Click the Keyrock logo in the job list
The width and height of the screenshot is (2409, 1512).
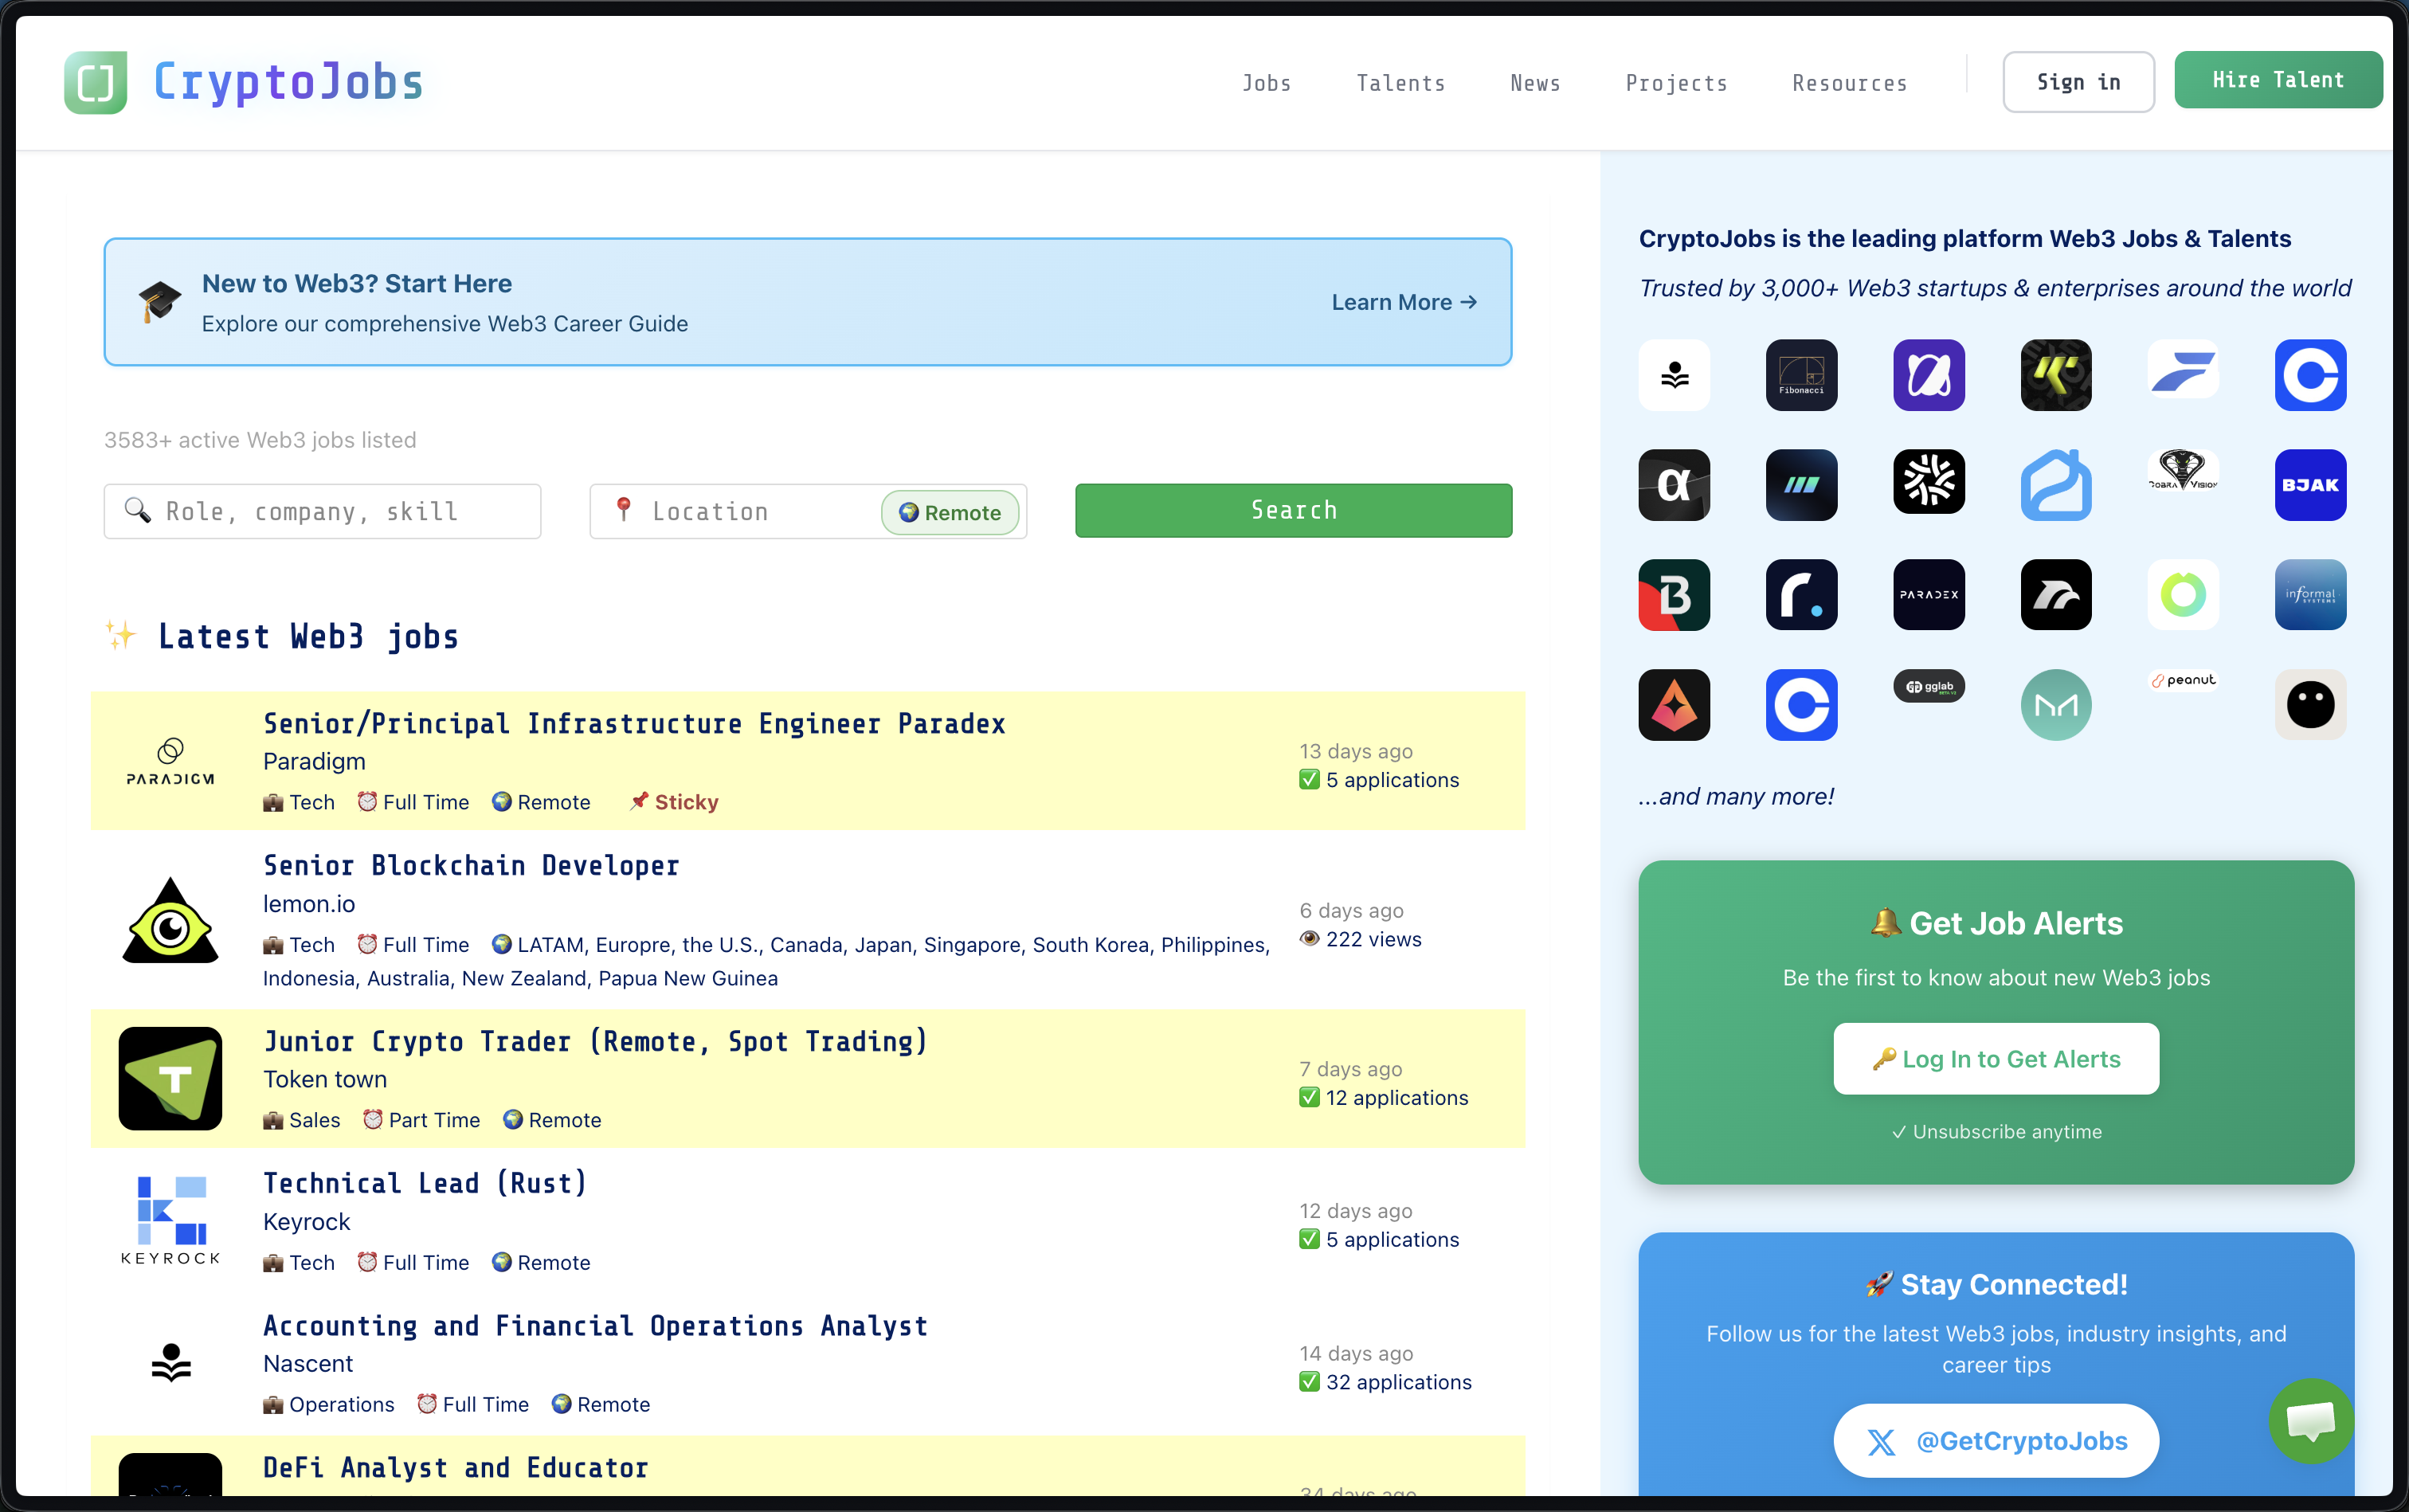click(x=170, y=1221)
